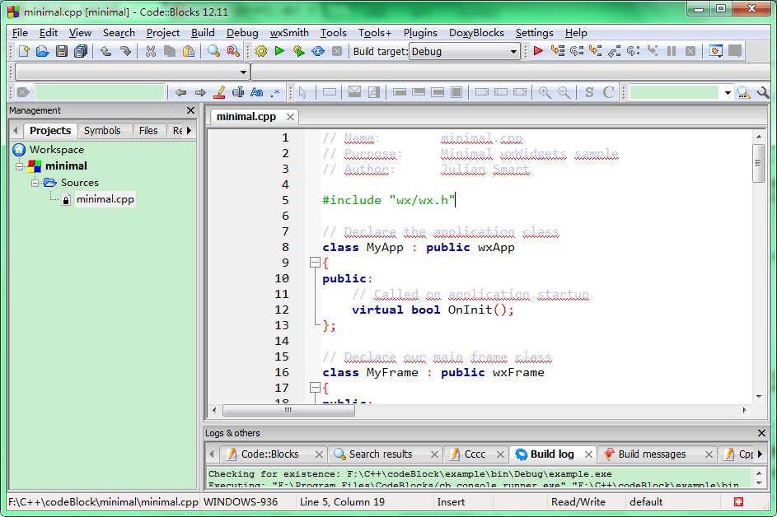Click the red flag status bar icon
The image size is (777, 517).
(738, 502)
